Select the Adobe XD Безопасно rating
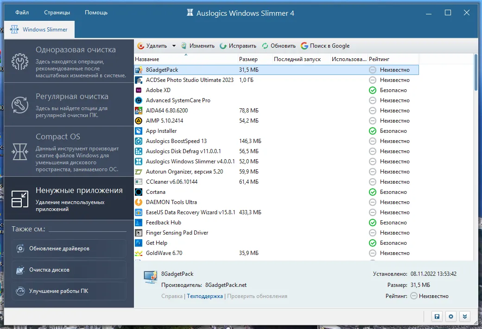The width and height of the screenshot is (482, 329). (x=388, y=90)
